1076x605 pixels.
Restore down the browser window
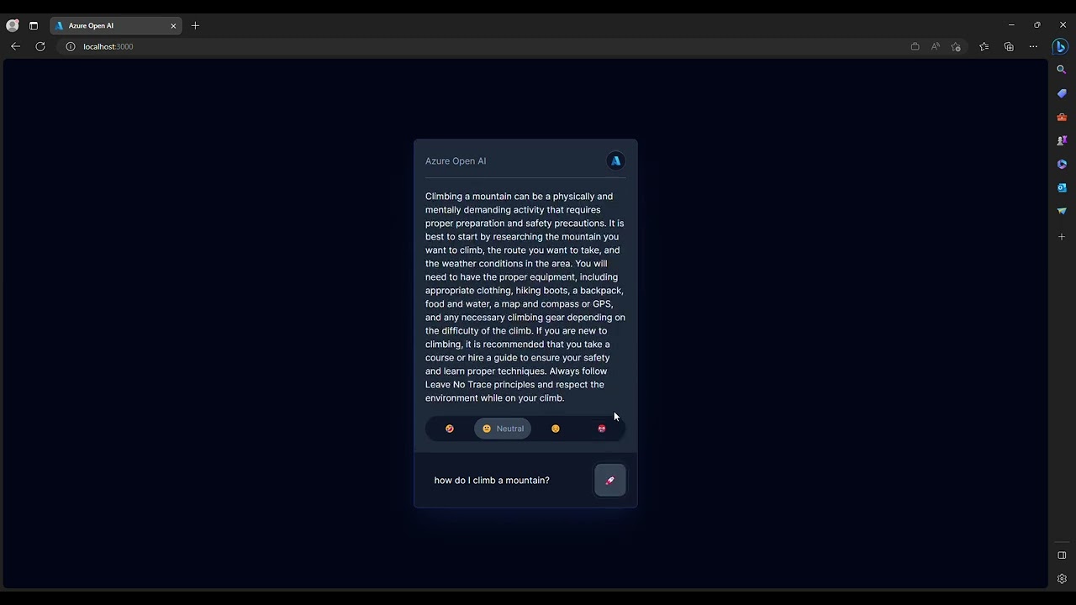pos(1037,25)
